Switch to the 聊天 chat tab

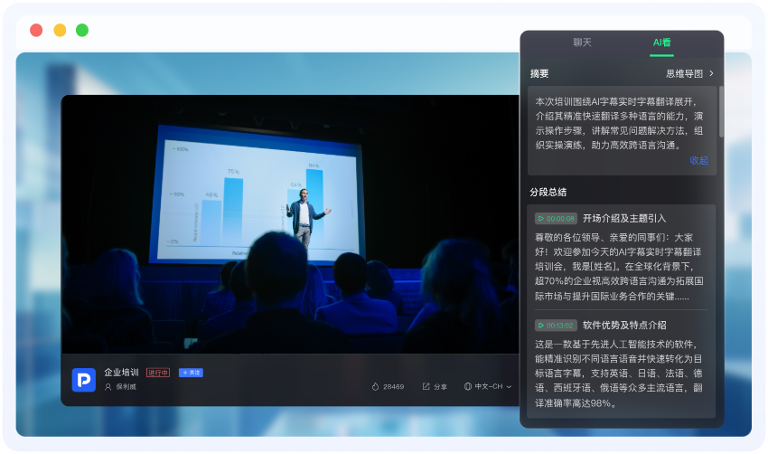click(583, 43)
